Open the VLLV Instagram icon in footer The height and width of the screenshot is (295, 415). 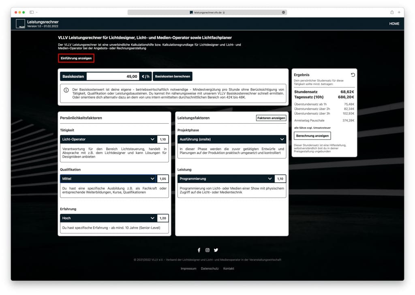[x=207, y=250]
